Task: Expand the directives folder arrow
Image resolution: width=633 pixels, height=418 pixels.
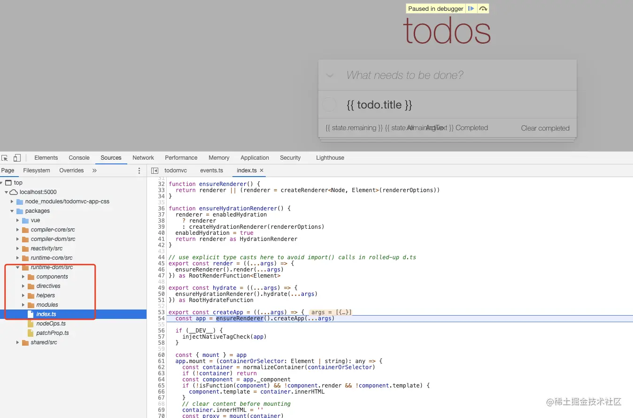Action: (x=23, y=286)
